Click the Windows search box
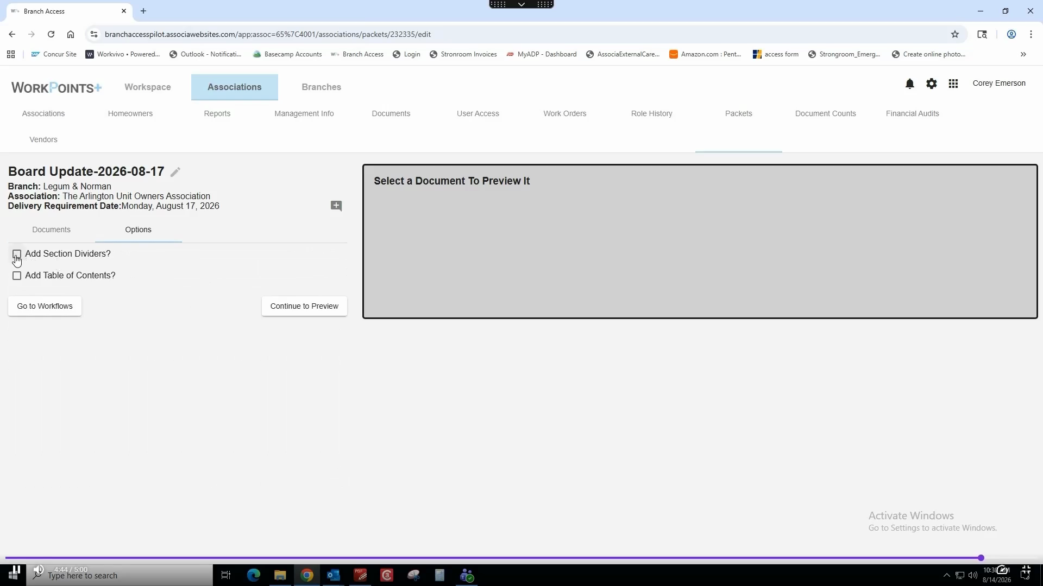Image resolution: width=1043 pixels, height=586 pixels. pos(120,575)
